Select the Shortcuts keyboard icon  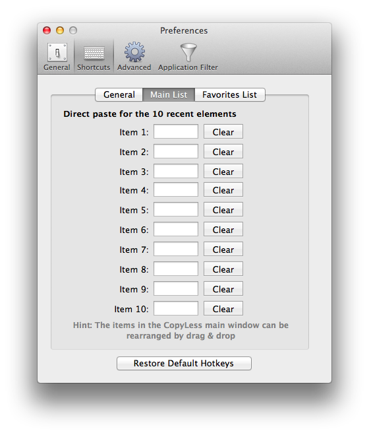click(94, 53)
